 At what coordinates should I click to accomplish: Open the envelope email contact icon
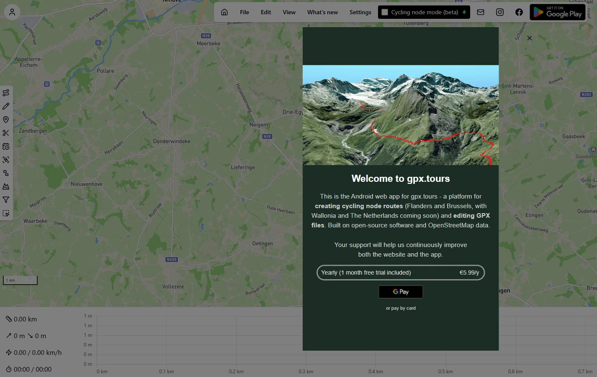(x=481, y=12)
